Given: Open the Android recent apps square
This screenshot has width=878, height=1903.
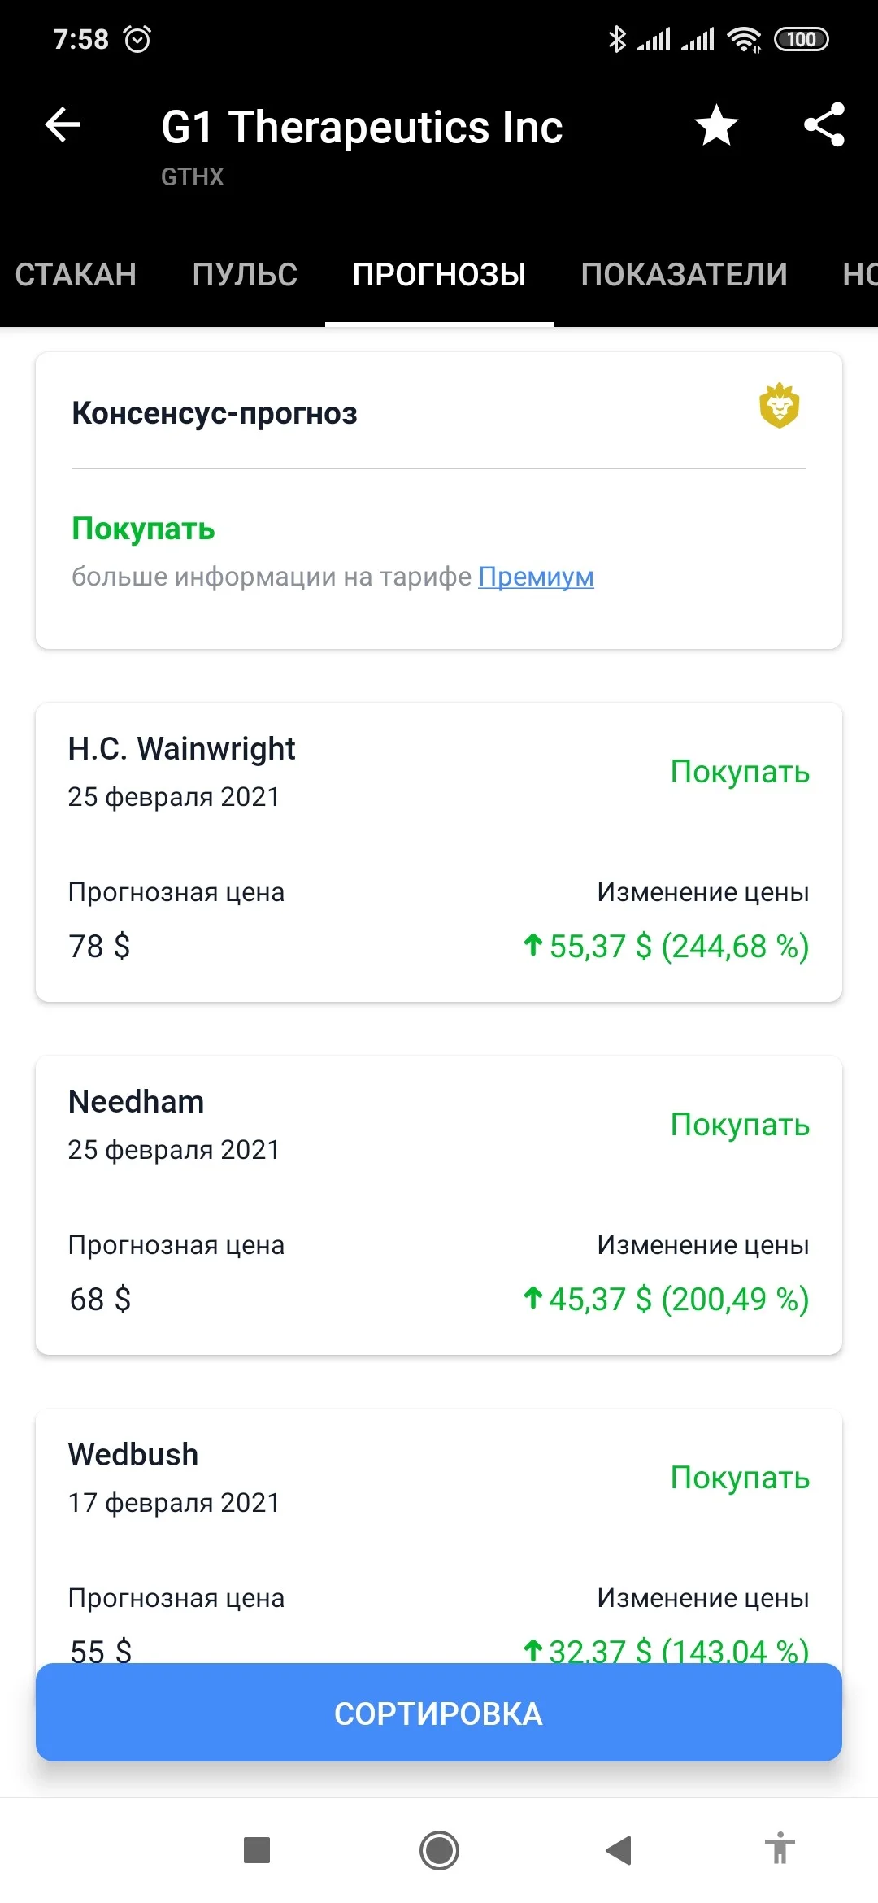Looking at the screenshot, I should click(257, 1849).
